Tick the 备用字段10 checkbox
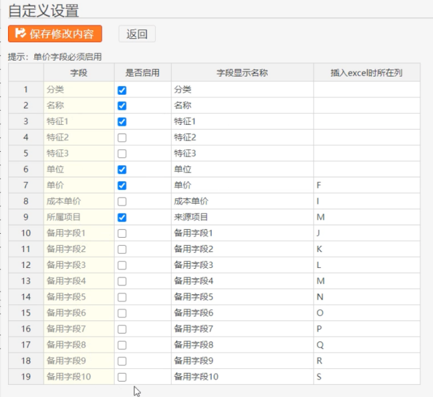This screenshot has width=433, height=397. [122, 377]
